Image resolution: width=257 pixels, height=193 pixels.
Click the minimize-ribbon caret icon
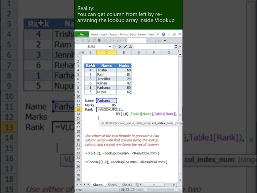click(x=158, y=34)
